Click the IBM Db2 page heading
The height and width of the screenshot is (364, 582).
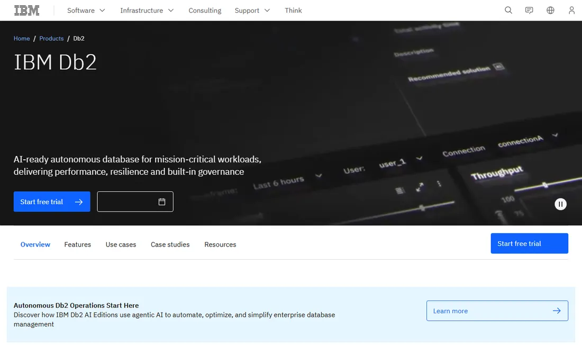tap(55, 62)
